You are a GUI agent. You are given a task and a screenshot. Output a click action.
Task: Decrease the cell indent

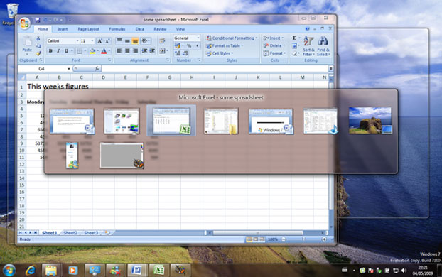pos(144,51)
